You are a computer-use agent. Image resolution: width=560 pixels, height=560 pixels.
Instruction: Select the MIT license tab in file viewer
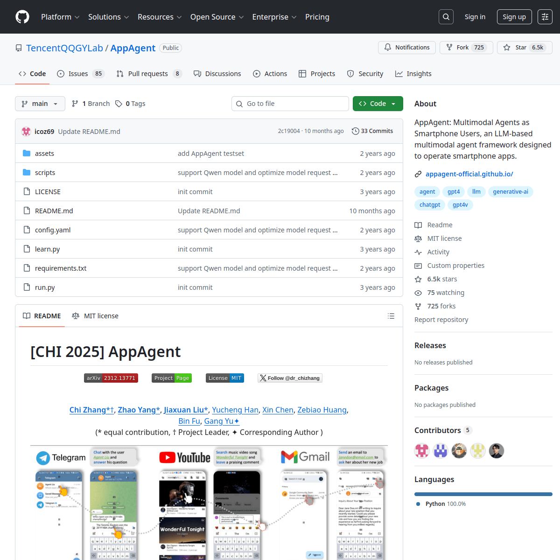click(95, 316)
